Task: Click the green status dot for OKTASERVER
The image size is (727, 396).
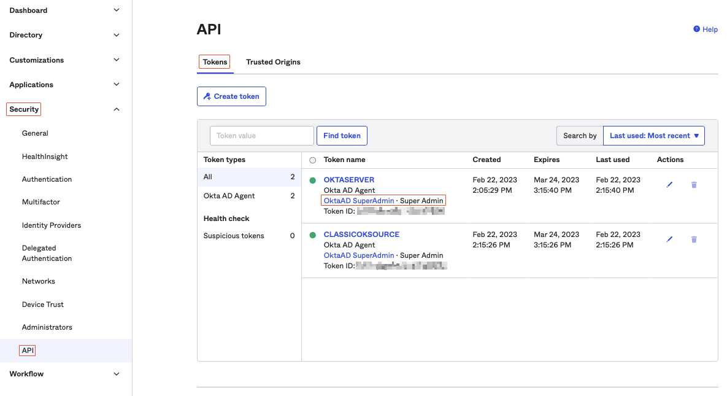Action: 312,181
